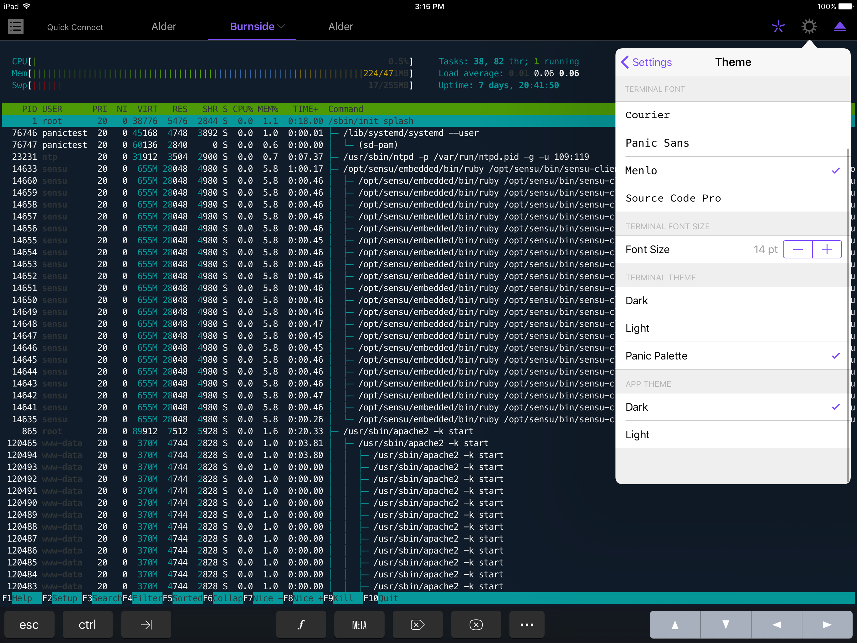Choose Source Code Pro font

click(673, 198)
